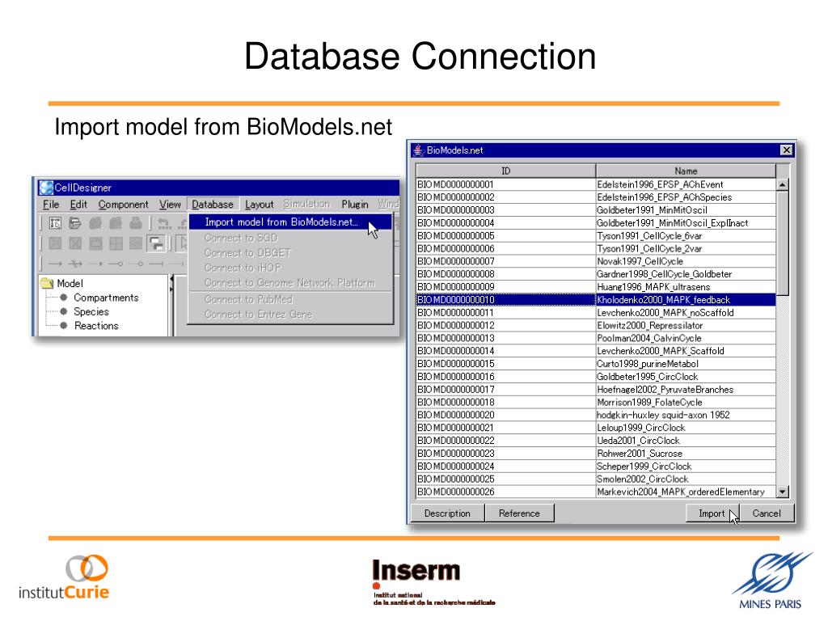Select the dotted line circle-end reaction tool
The image size is (828, 621).
136,264
